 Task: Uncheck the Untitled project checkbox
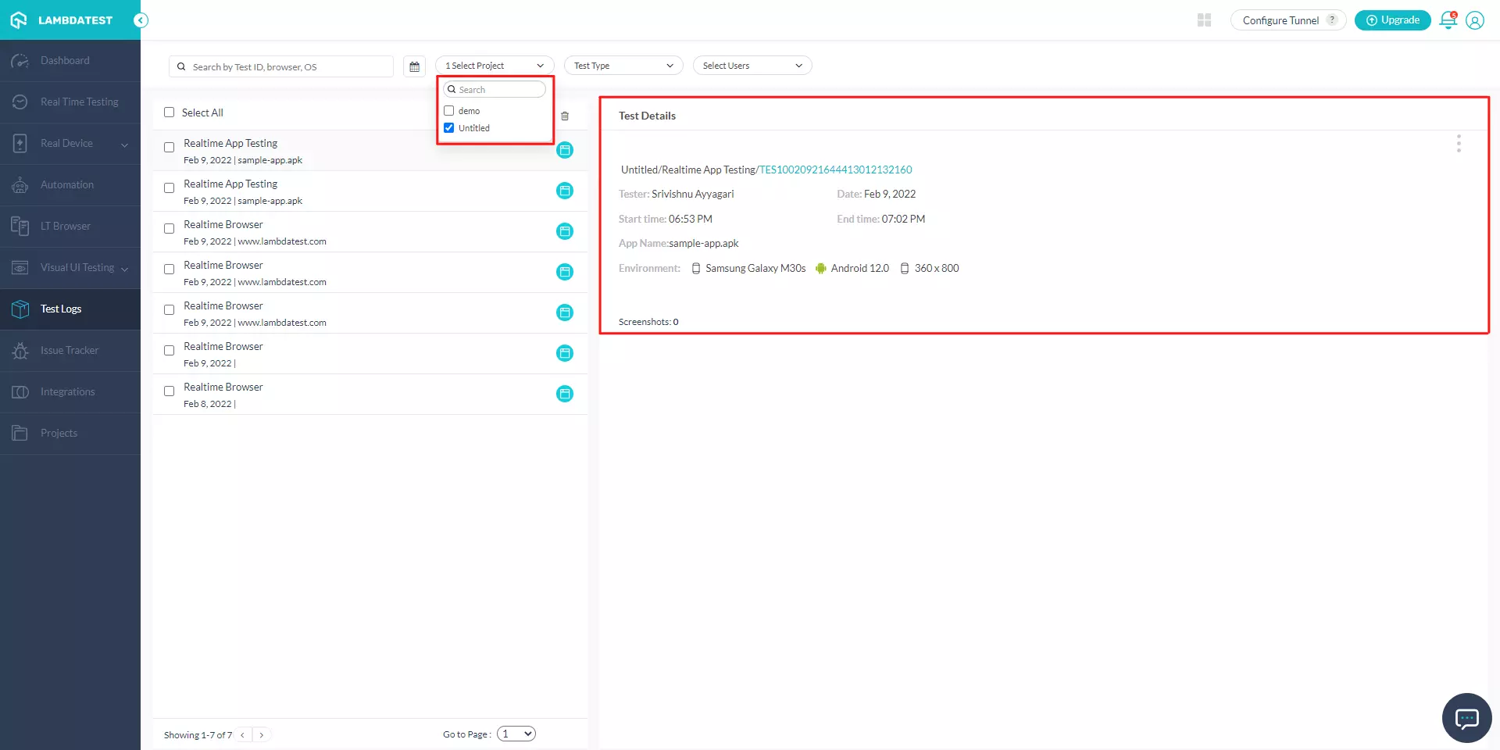click(449, 128)
